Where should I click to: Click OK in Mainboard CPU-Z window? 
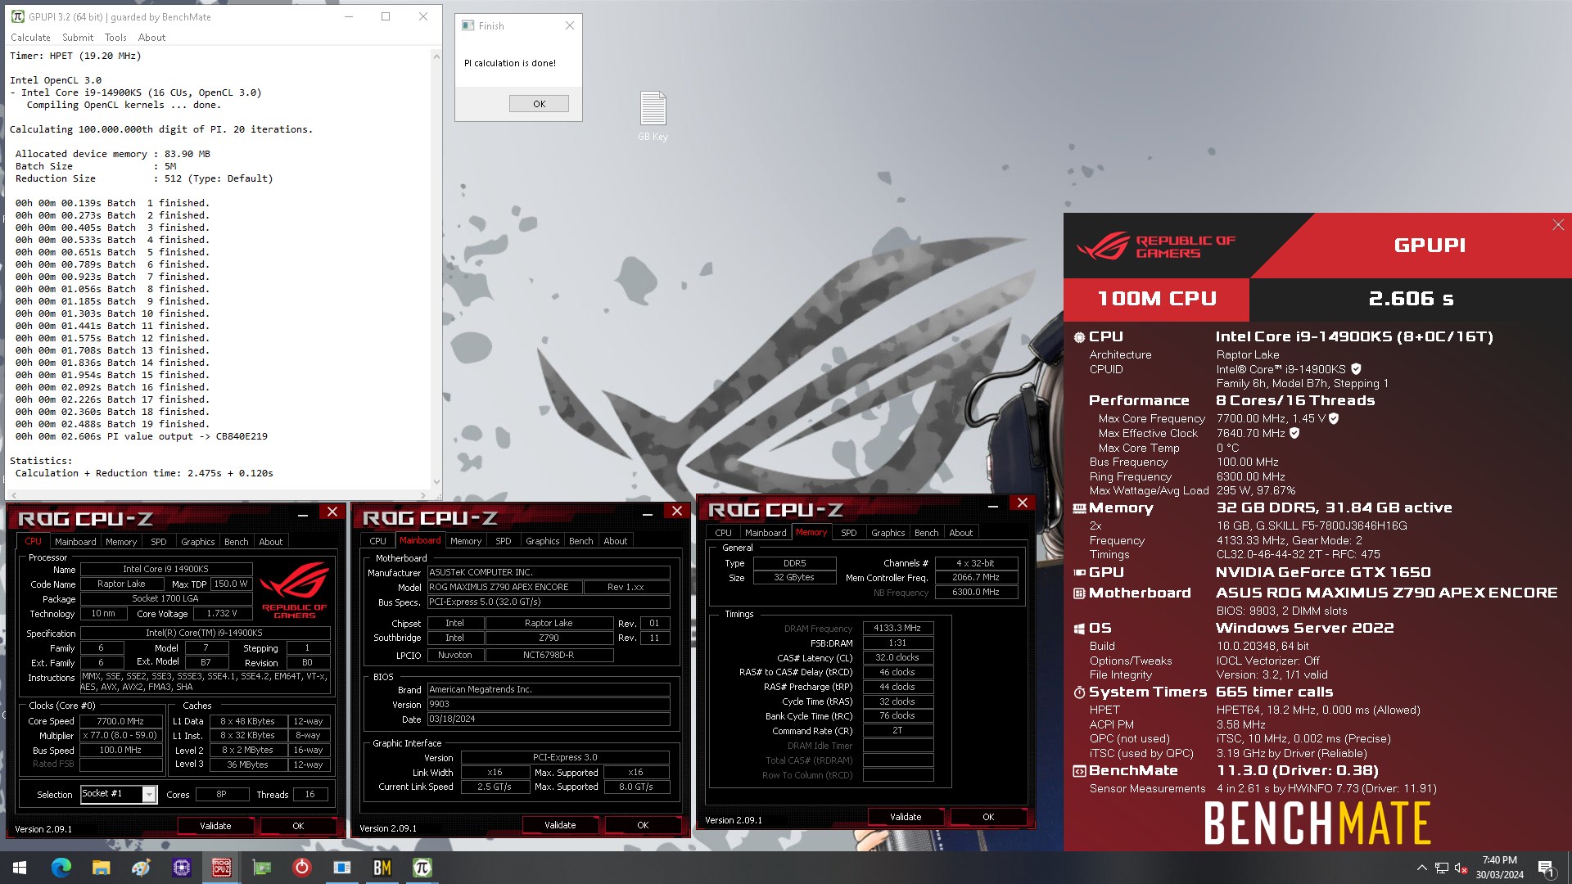point(643,825)
